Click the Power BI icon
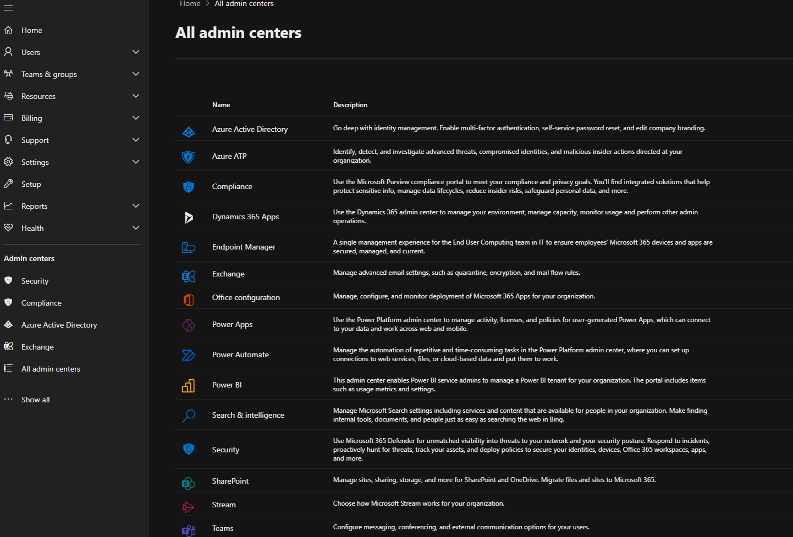Viewport: 793px width, 537px height. pyautogui.click(x=189, y=386)
